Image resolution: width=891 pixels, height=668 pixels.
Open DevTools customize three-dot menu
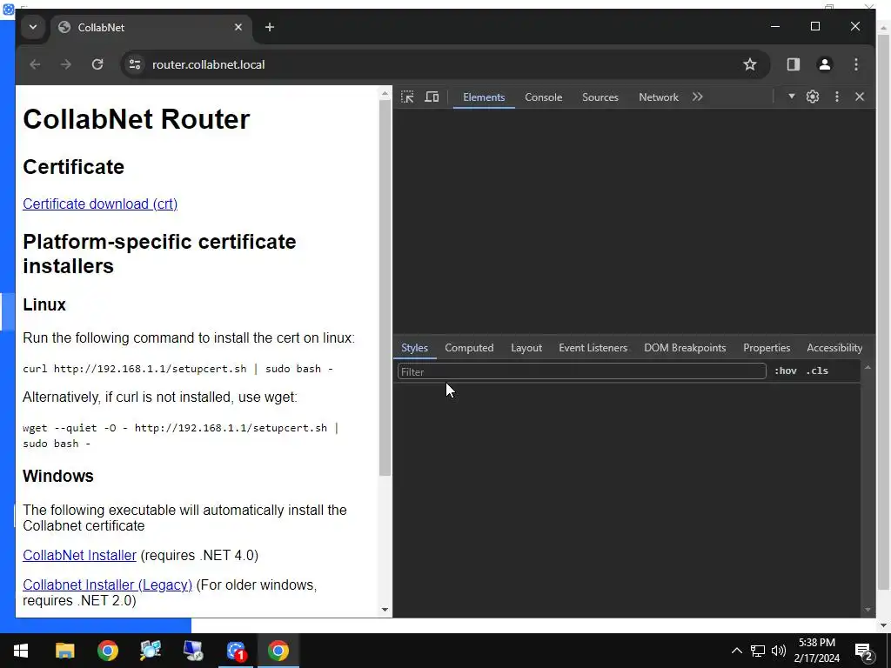coord(837,97)
